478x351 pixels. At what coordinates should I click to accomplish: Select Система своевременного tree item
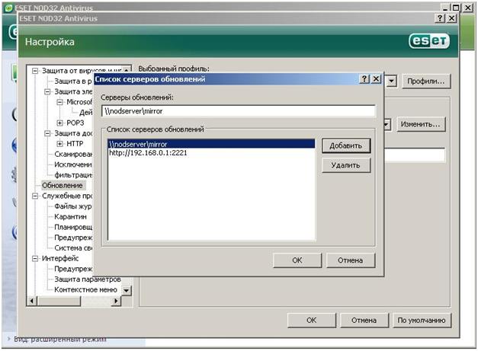pyautogui.click(x=73, y=248)
